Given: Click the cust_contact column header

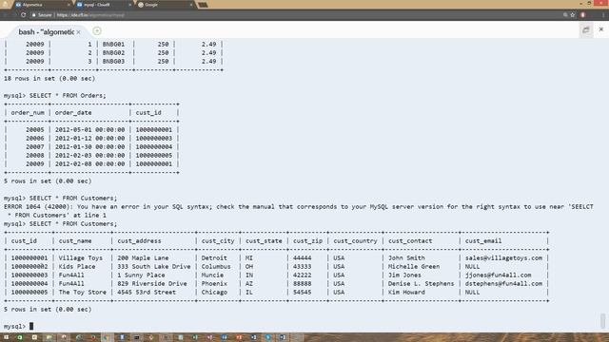Looking at the screenshot, I should click(x=410, y=240).
